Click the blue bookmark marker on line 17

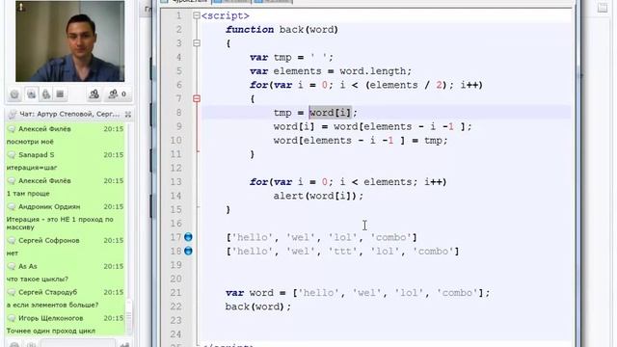189,237
